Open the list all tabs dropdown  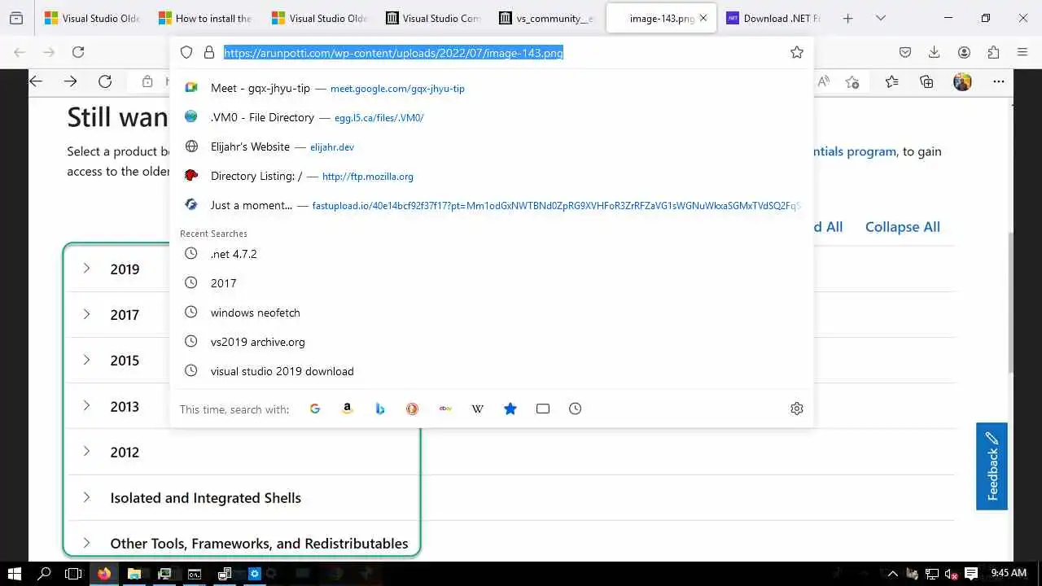point(881,18)
